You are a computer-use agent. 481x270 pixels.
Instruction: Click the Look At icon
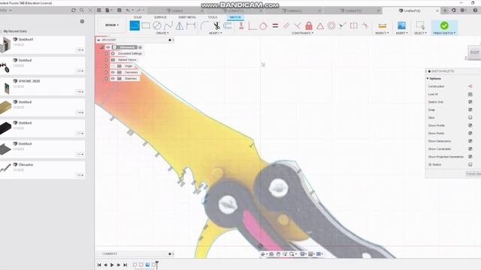tap(470, 94)
